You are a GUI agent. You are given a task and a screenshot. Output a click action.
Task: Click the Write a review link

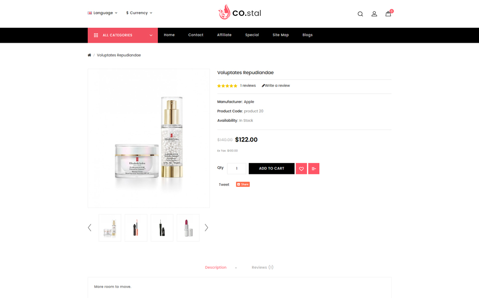(276, 85)
